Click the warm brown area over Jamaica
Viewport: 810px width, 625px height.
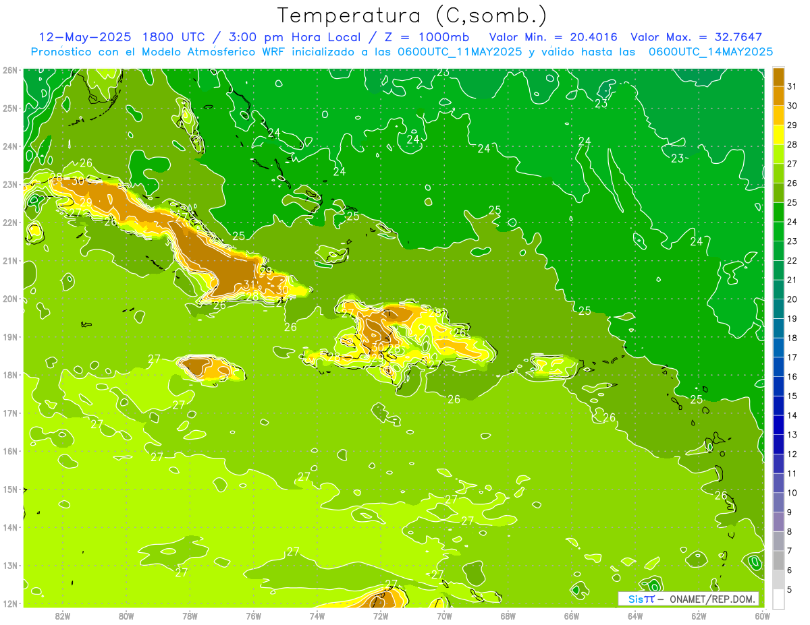click(x=196, y=366)
